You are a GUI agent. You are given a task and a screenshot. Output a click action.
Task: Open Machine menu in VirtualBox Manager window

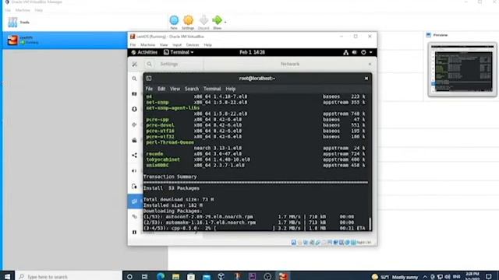coord(23,10)
